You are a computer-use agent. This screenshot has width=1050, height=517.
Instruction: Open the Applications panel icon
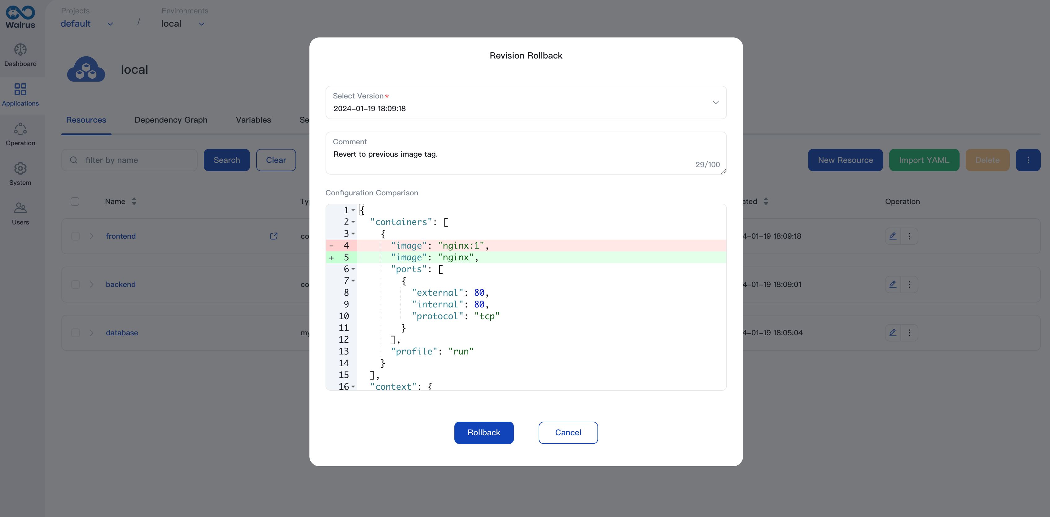(x=20, y=94)
